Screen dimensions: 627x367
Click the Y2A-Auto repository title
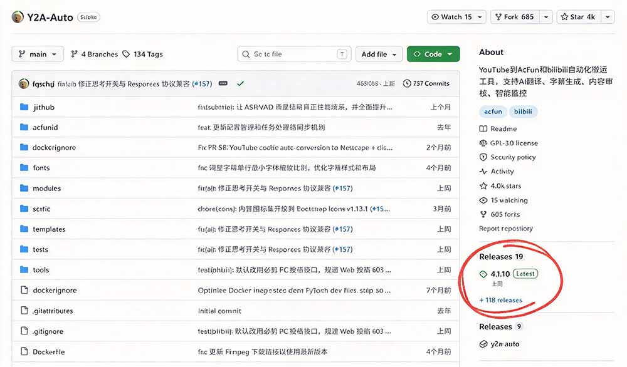pyautogui.click(x=50, y=17)
